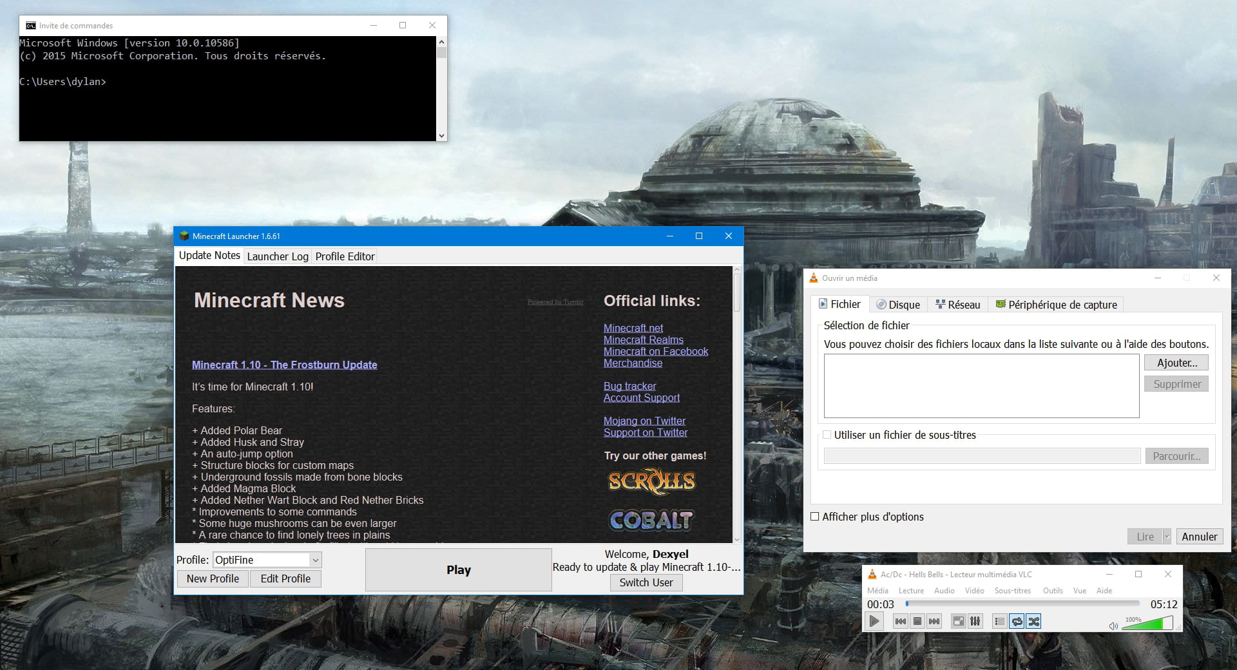The image size is (1237, 670).
Task: Click the Supprimer button
Action: click(x=1176, y=384)
